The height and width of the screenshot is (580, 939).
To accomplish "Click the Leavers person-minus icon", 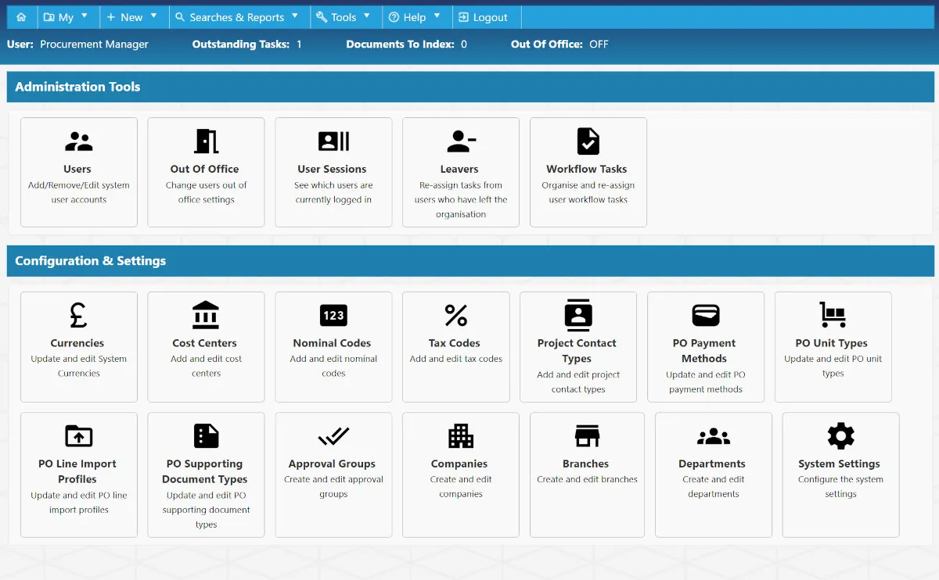I will [461, 141].
